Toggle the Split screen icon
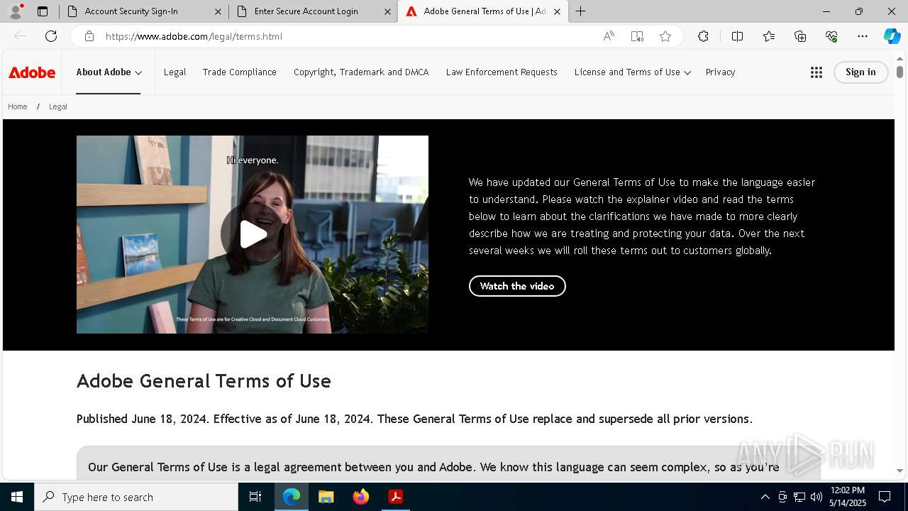 click(x=737, y=36)
